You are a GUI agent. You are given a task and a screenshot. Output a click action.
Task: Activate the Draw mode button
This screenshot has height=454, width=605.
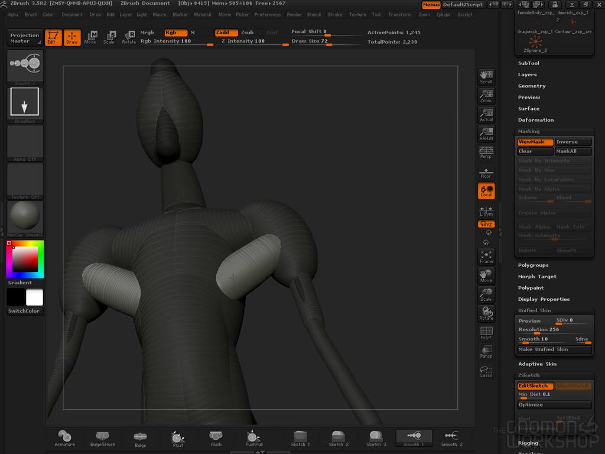click(72, 37)
